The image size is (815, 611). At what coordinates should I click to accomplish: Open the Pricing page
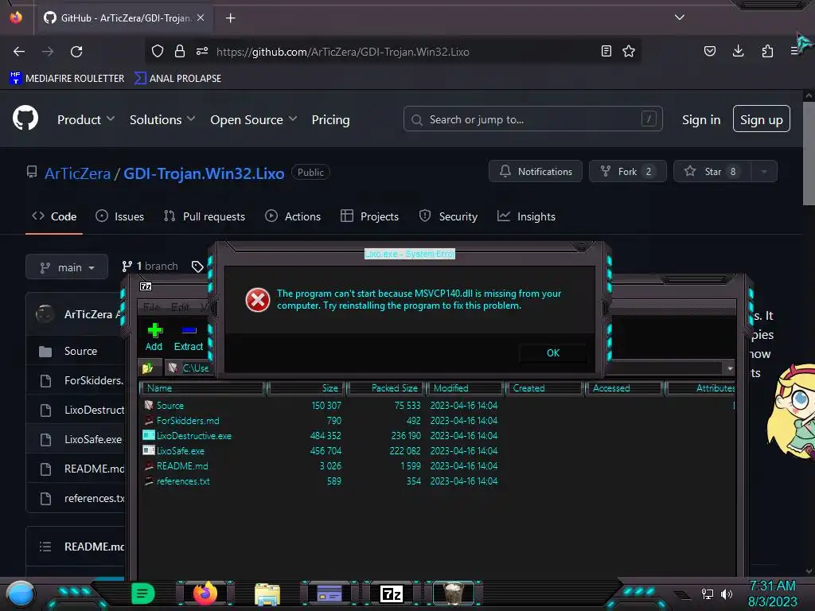click(330, 119)
